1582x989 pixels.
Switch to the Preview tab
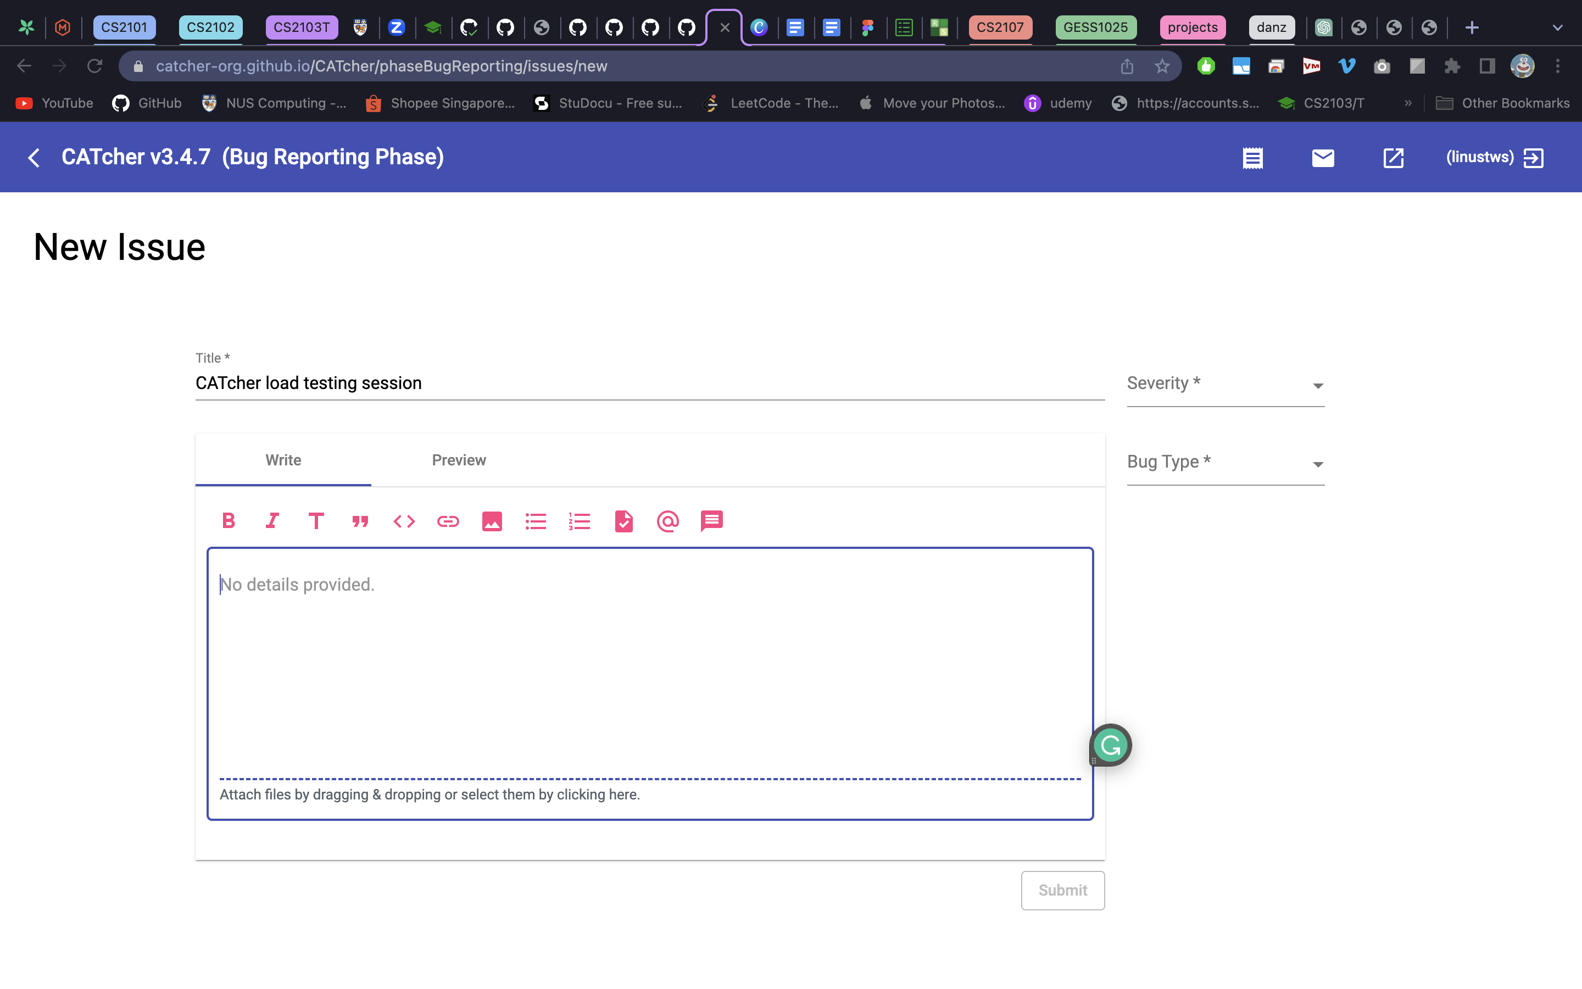[458, 460]
